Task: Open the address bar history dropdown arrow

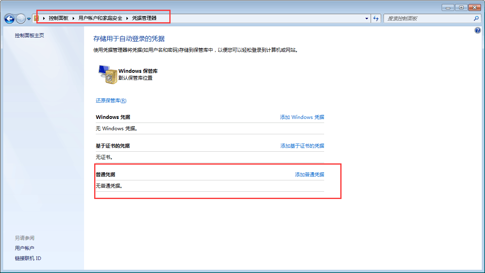Action: point(366,18)
